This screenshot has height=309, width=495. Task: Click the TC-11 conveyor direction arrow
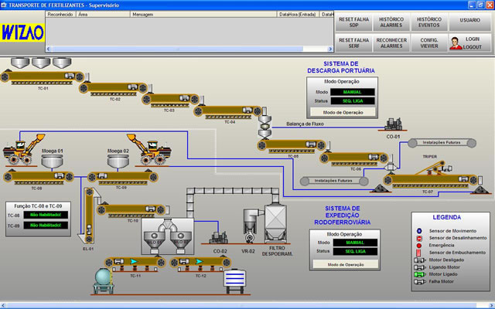[x=134, y=261]
